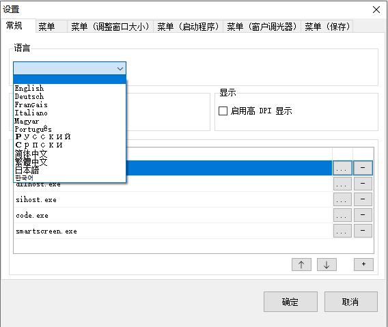
Task: Add a new entry with plus button
Action: point(363,264)
